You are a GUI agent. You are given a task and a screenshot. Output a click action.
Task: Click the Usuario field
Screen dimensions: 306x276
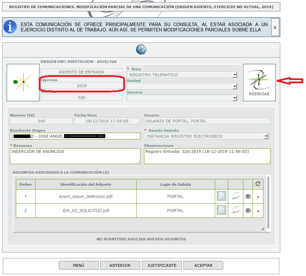pos(207,121)
